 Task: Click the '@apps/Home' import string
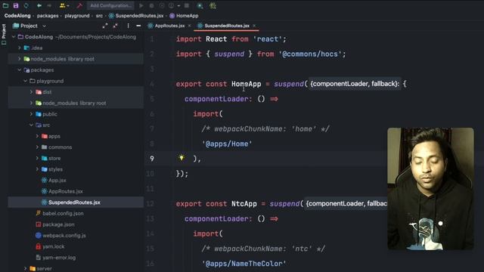point(227,144)
